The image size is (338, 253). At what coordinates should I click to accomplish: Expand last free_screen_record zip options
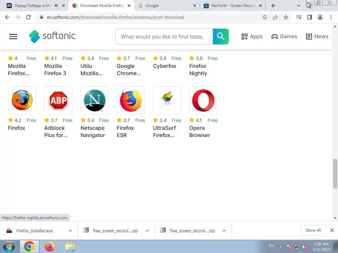click(224, 231)
